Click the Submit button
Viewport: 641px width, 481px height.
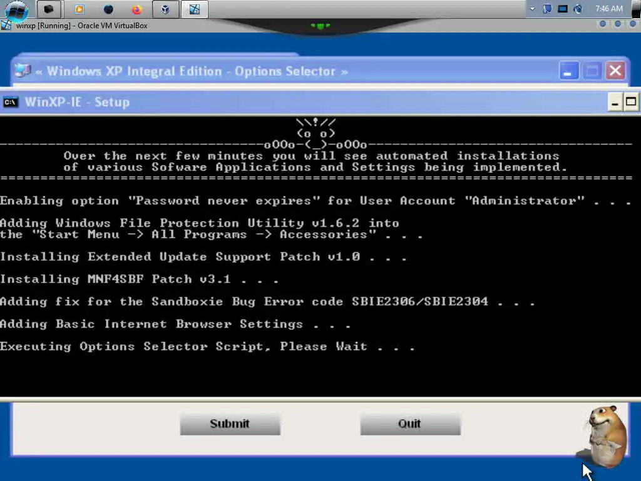point(230,424)
